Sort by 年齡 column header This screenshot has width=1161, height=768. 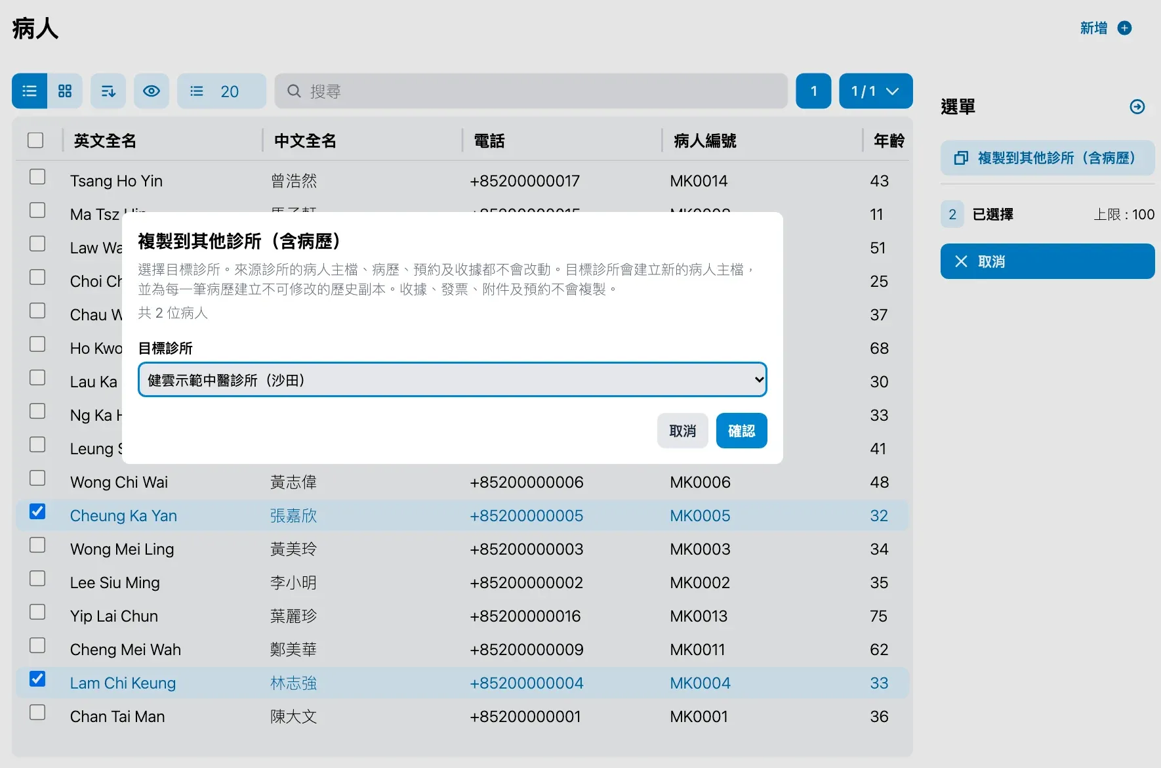[889, 140]
